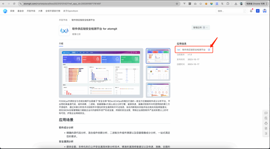The width and height of the screenshot is (270, 149).
Task: Open 大赛 in the top navigation
Action: tap(40, 11)
